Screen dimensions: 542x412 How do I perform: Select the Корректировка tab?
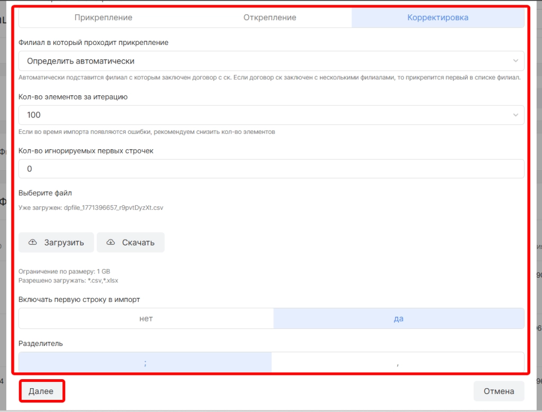437,17
